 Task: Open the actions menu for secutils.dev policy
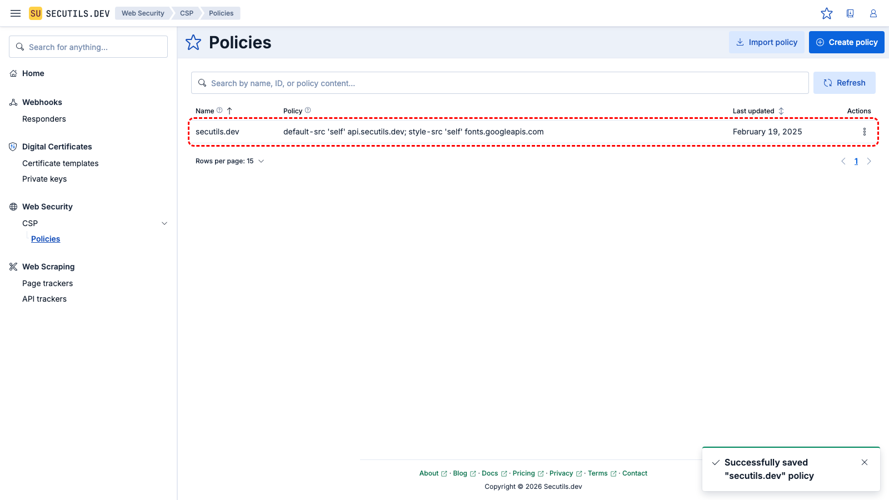[x=865, y=132]
